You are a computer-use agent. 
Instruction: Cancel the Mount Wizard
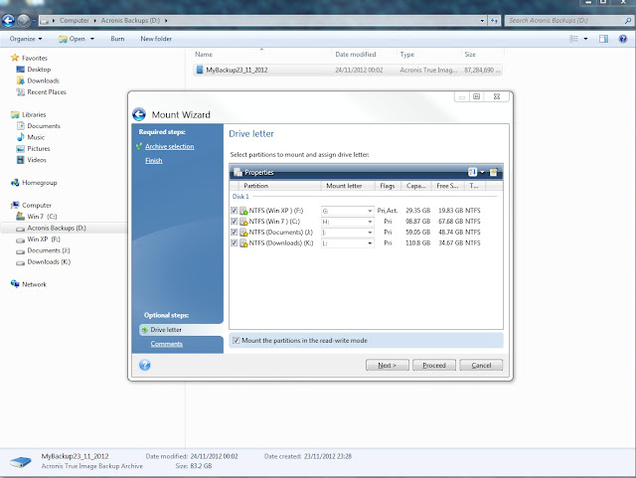click(481, 365)
